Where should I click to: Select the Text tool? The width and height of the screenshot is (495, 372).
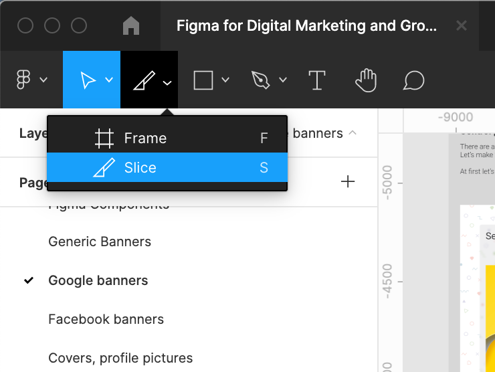(317, 80)
